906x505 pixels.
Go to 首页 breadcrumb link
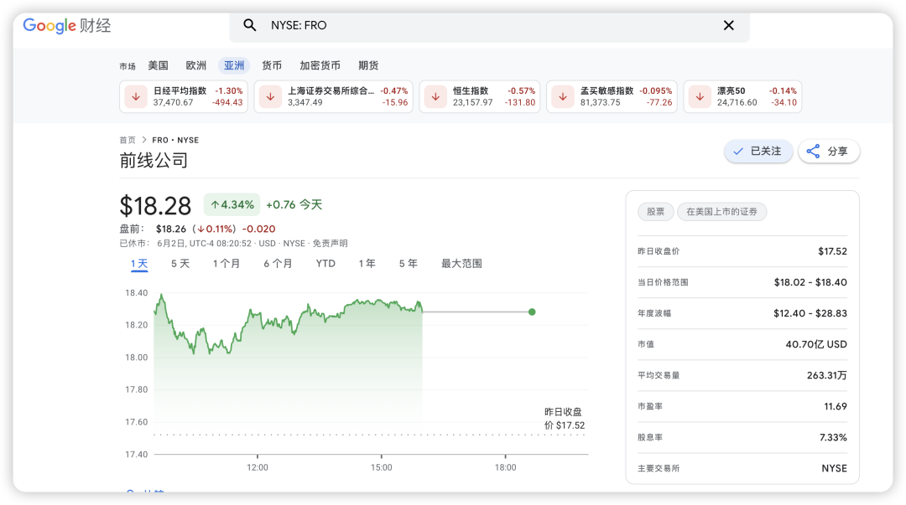[x=128, y=140]
